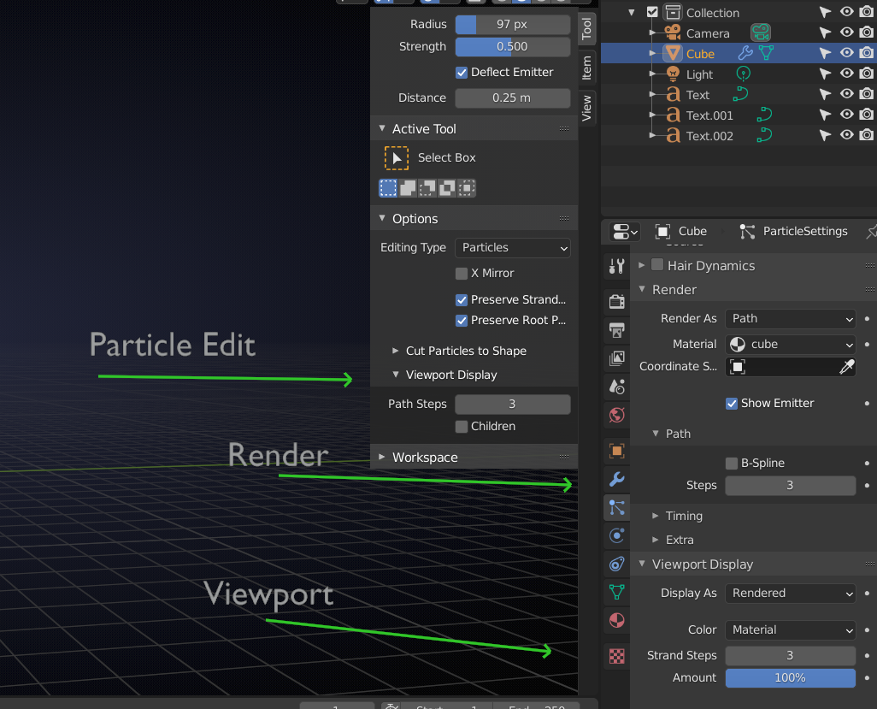Adjust the Viewport Display Amount slider
877x709 pixels.
(x=791, y=678)
